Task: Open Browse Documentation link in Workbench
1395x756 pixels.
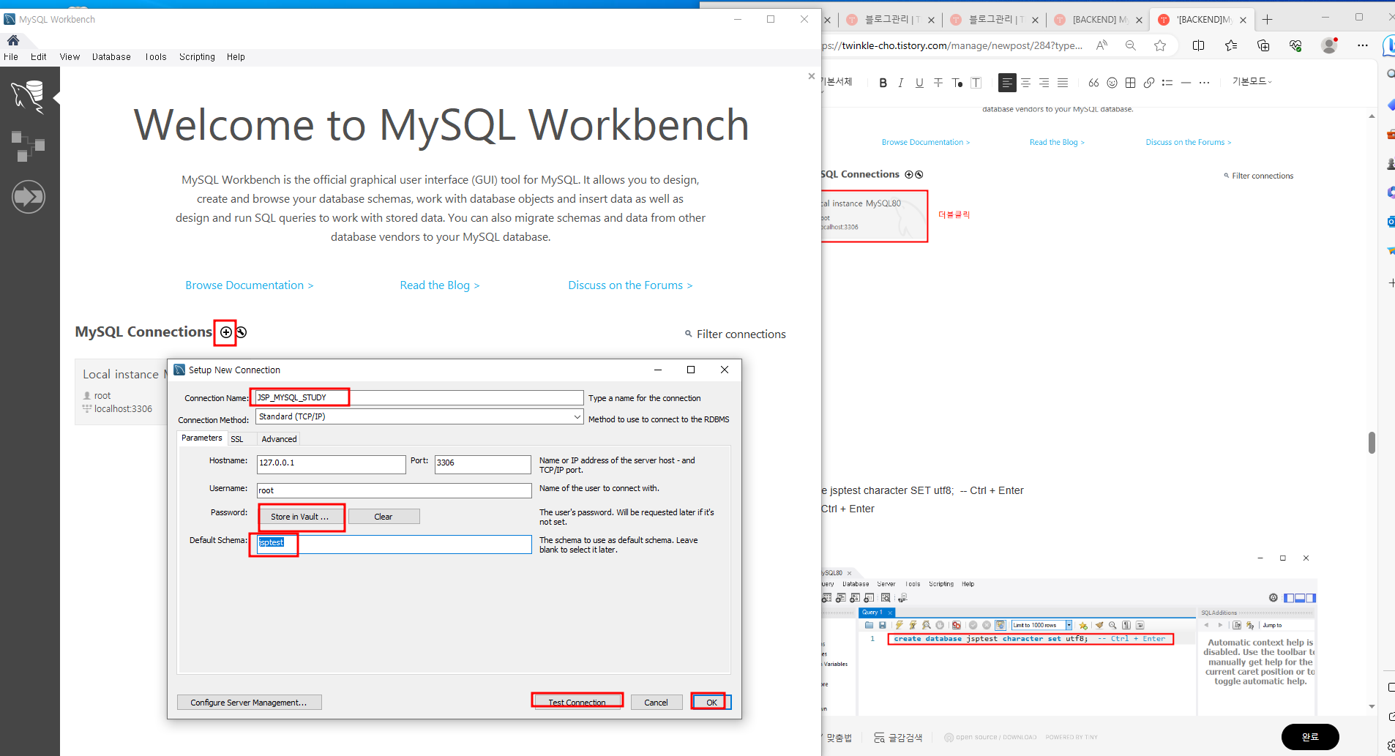Action: click(x=250, y=285)
